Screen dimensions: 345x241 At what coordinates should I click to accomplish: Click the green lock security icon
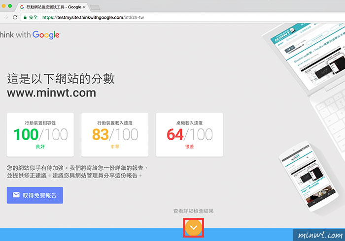[25, 17]
